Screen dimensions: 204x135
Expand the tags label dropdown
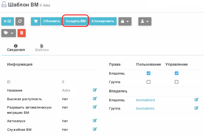tap(9, 33)
